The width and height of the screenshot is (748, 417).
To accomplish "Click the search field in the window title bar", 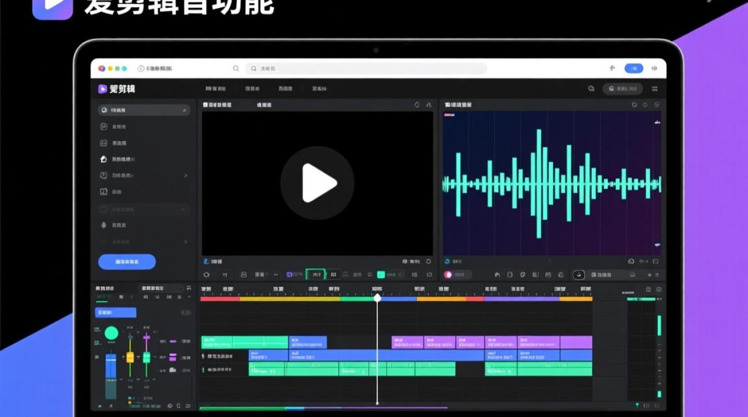I will pos(366,68).
